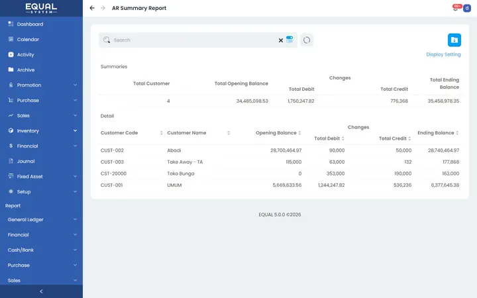Go forward with the right arrow

103,8
